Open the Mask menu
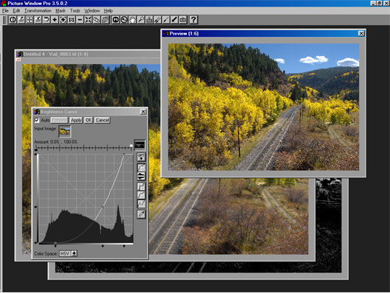Screen dimensions: 390x293 pos(60,11)
